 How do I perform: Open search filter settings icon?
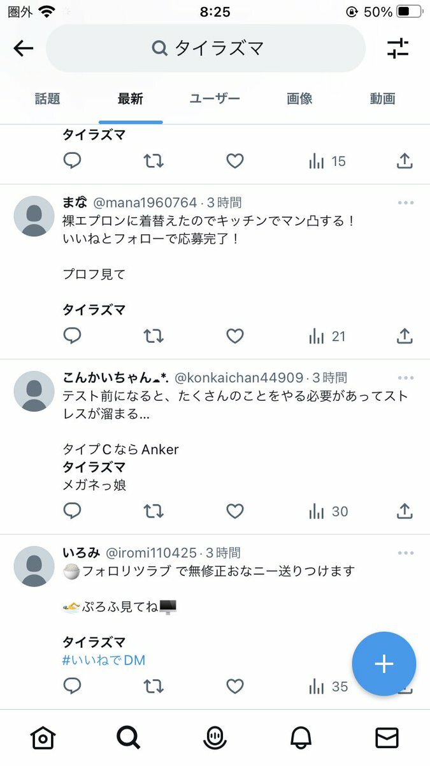pyautogui.click(x=398, y=49)
